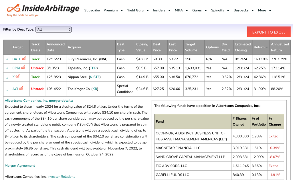Click Special Conditions deal type cell
This screenshot has width=293, height=180.
tap(125, 89)
